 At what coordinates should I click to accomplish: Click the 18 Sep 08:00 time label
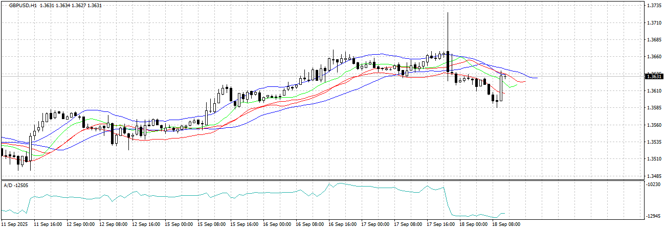(506, 224)
